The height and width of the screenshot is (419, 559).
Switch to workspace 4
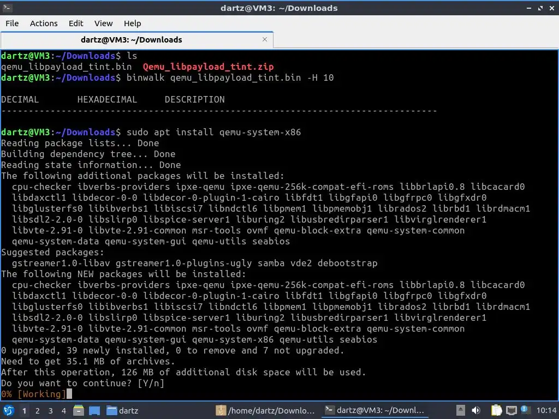(x=64, y=411)
